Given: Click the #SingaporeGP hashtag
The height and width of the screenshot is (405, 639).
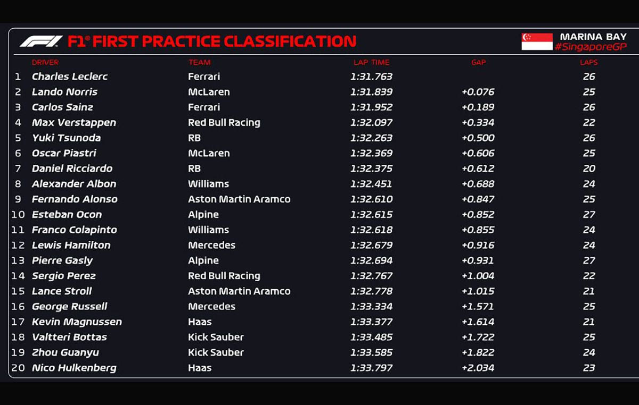Looking at the screenshot, I should tap(590, 47).
